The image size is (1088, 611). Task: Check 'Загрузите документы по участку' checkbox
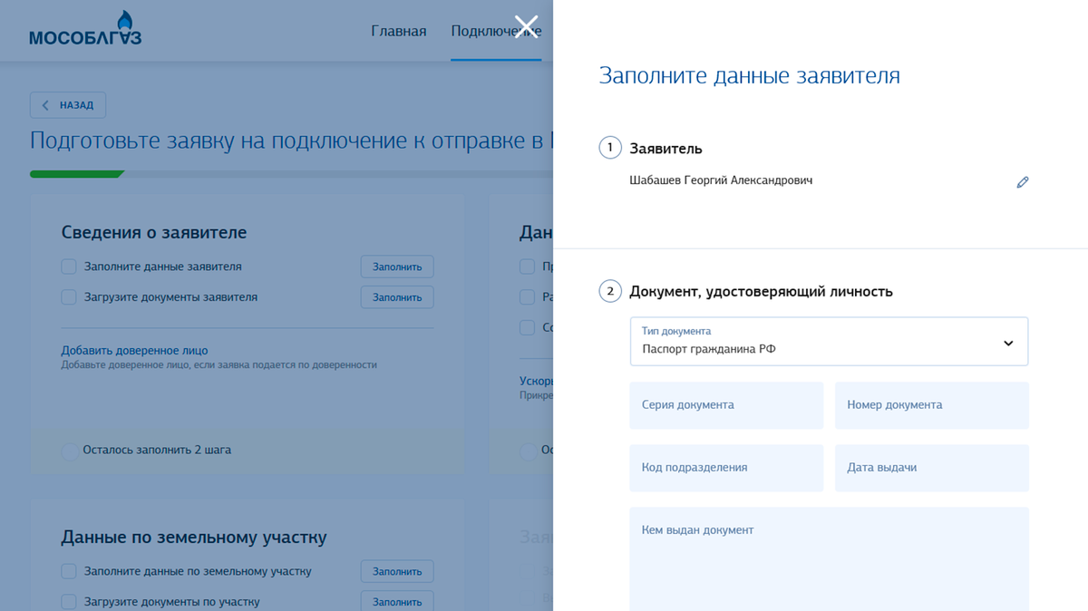point(69,601)
